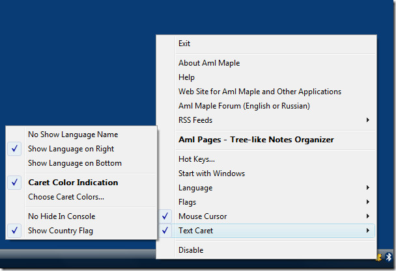Expand the Mouse Cursor submenu
The height and width of the screenshot is (271, 396).
click(x=266, y=216)
